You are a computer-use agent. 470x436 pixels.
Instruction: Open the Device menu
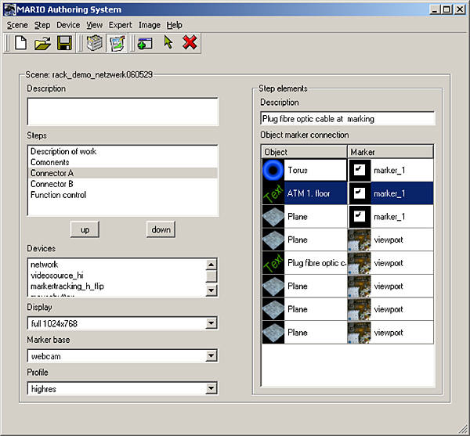pos(68,25)
